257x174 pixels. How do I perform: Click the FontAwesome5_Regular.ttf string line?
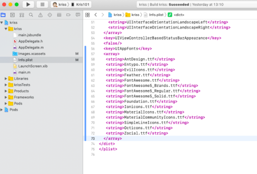pos(153,91)
